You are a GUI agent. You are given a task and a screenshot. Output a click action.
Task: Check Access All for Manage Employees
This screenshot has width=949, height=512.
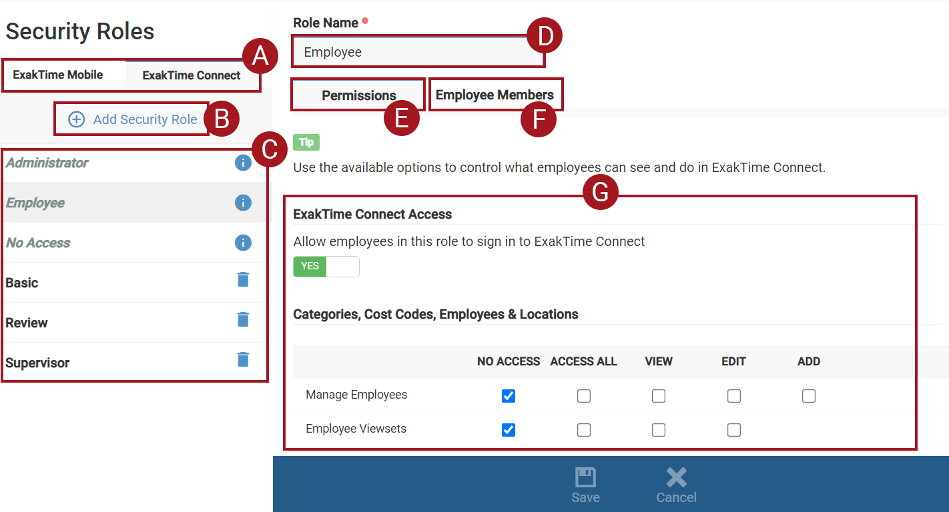point(584,396)
